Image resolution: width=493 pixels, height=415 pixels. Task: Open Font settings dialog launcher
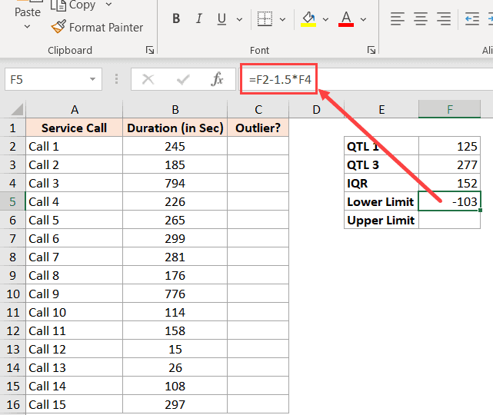tap(371, 50)
